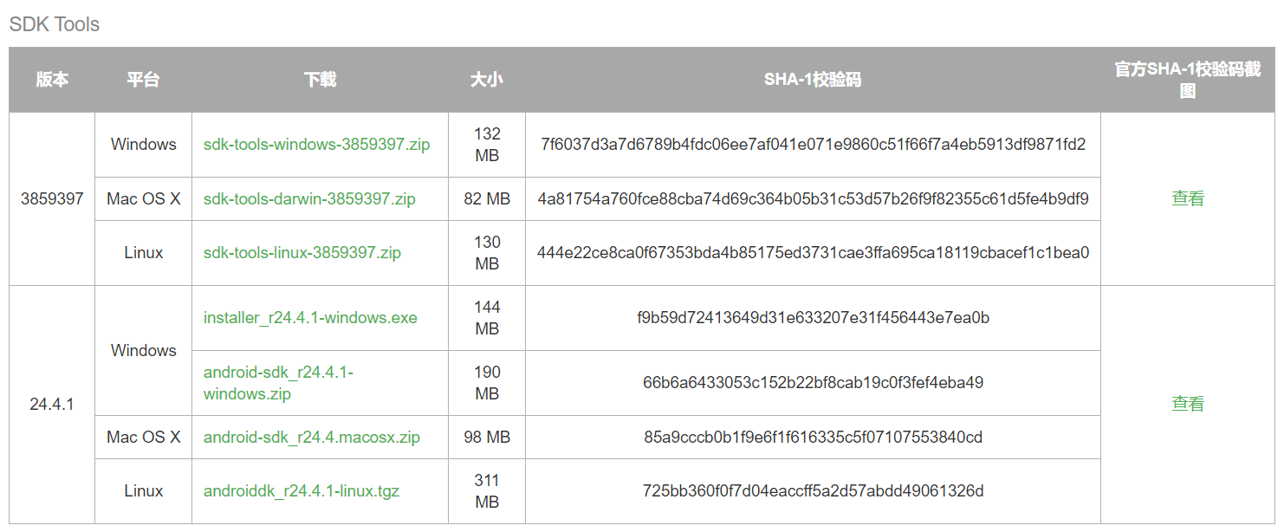Download androiddk_r24.4.1-linux.tgz
1284x532 pixels.
click(x=302, y=491)
